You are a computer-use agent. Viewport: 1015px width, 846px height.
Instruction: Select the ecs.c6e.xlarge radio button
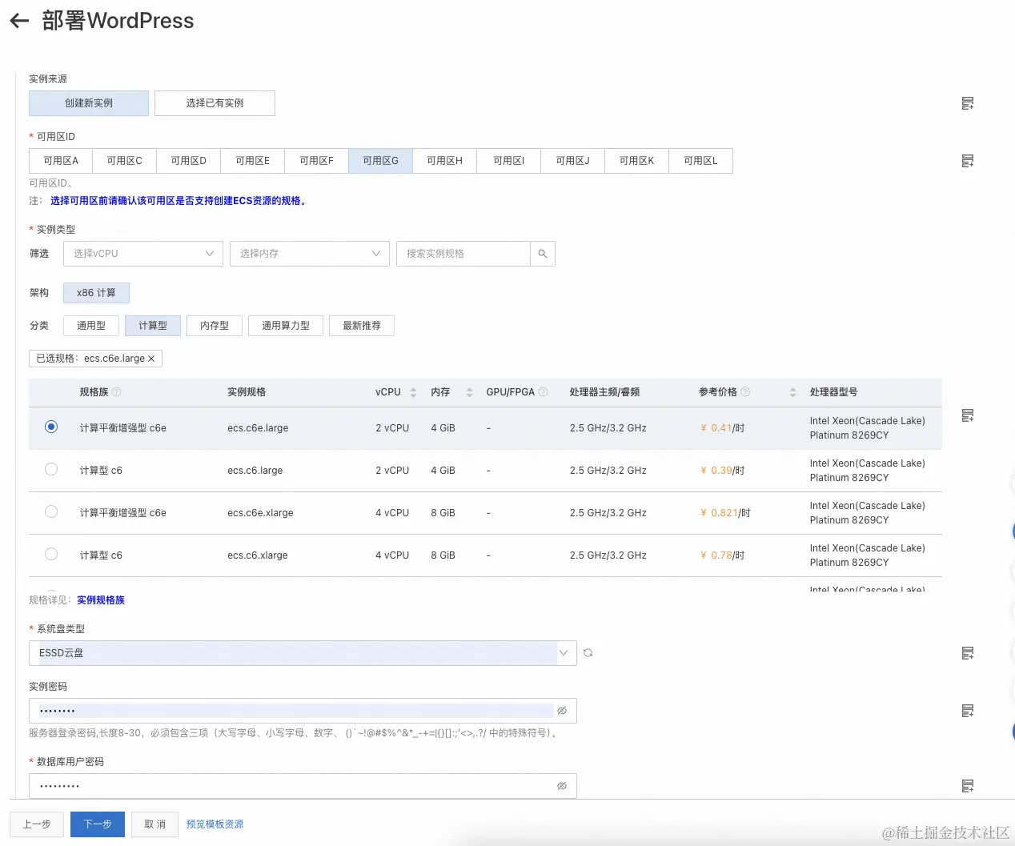click(51, 511)
